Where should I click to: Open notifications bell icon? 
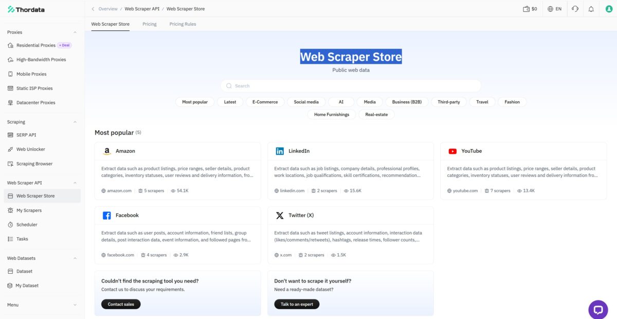point(591,9)
